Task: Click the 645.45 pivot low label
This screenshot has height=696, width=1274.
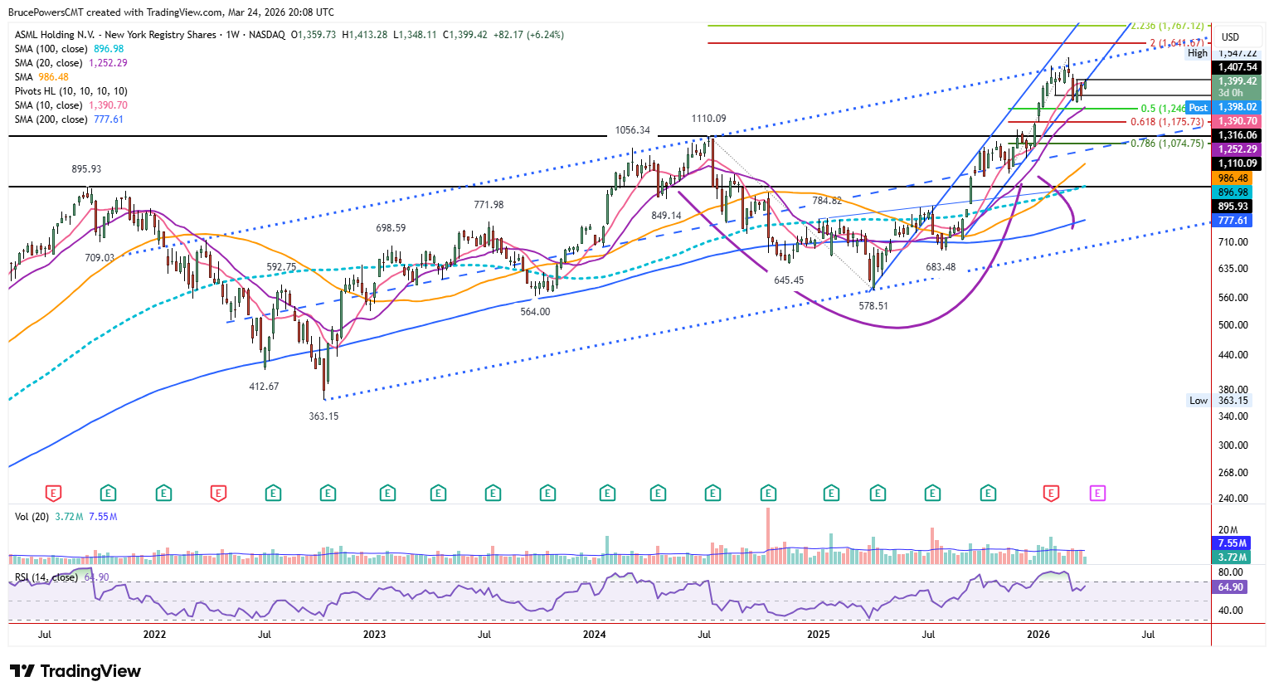Action: [x=789, y=280]
